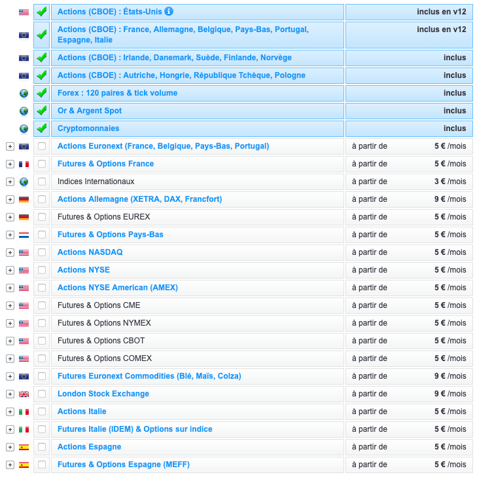Enable the Actions NASDAQ checkbox
The height and width of the screenshot is (477, 477).
42,252
